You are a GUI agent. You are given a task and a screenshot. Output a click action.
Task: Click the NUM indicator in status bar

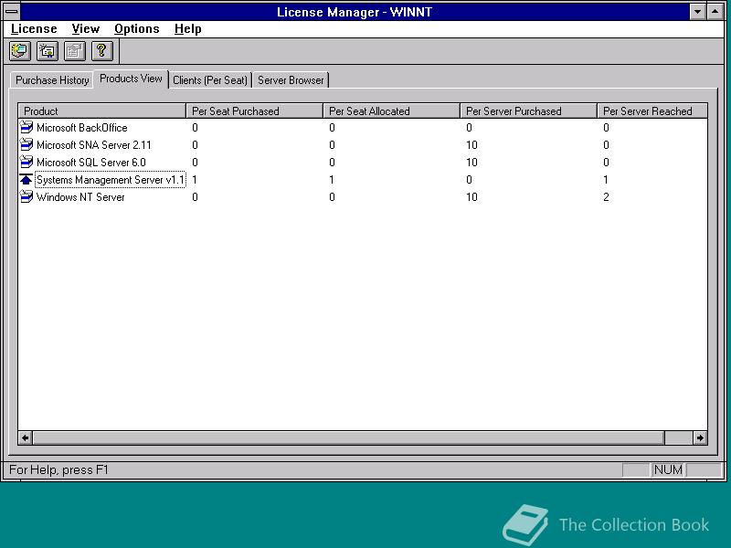668,469
